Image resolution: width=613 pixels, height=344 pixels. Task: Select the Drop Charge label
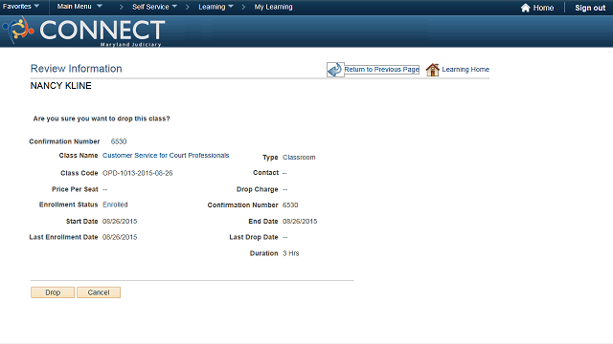click(257, 189)
